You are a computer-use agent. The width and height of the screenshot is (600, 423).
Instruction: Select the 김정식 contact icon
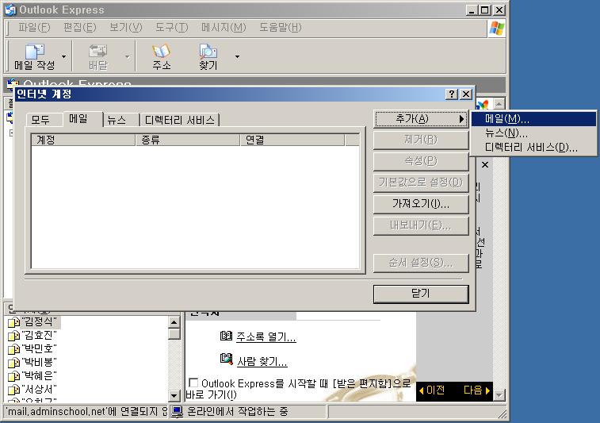pos(13,323)
